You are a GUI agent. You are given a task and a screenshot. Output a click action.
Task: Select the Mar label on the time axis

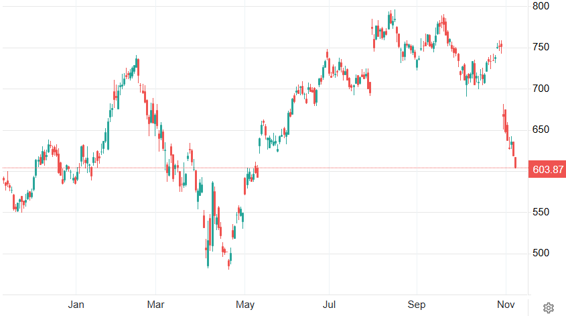(x=155, y=305)
